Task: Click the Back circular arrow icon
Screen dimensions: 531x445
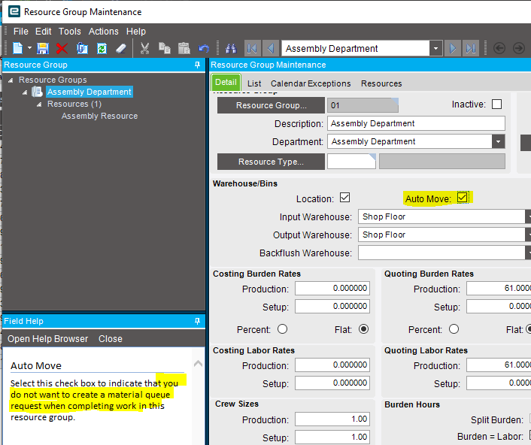Action: click(499, 48)
